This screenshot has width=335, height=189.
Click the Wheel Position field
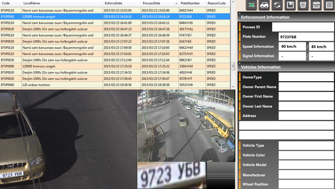click(306, 184)
